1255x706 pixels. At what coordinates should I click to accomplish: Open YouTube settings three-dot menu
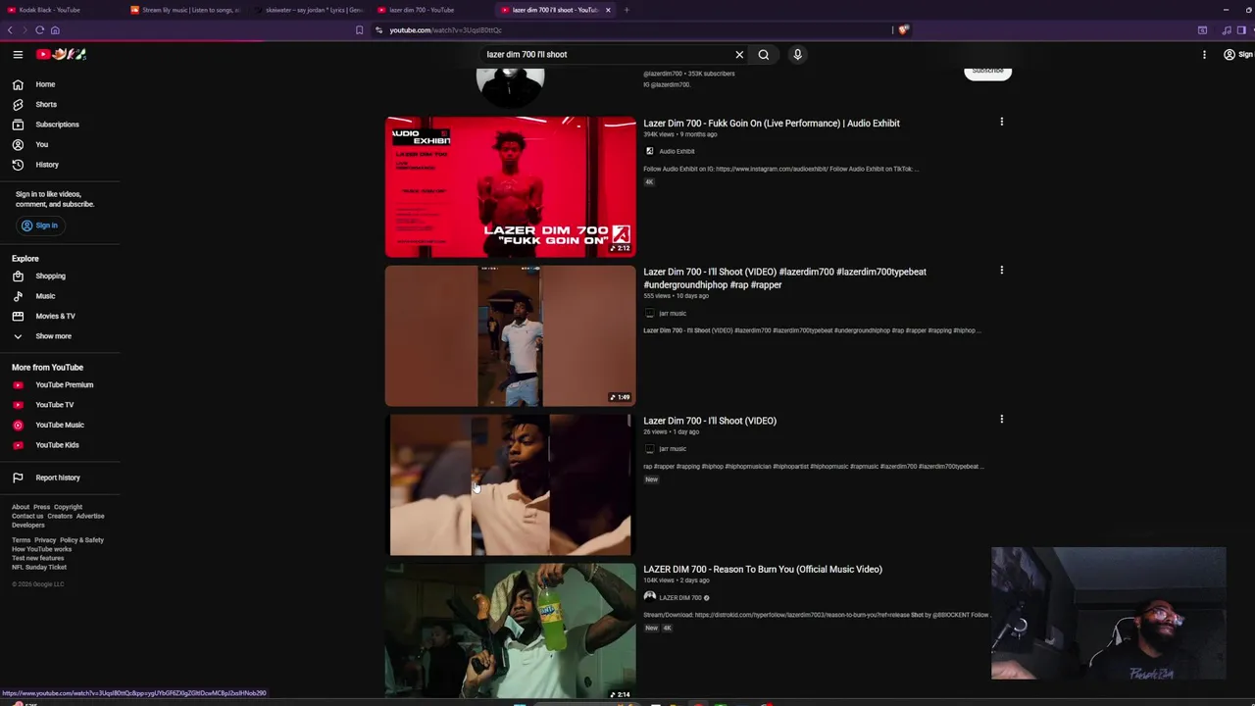[x=1204, y=55]
